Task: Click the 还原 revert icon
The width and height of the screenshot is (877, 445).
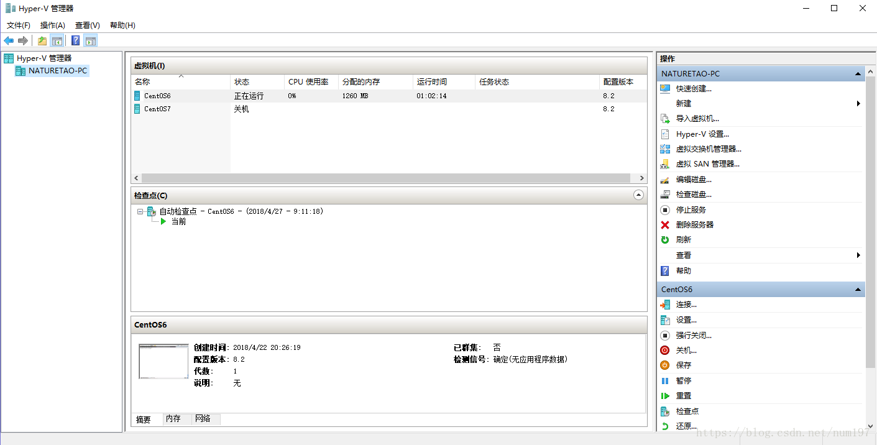Action: click(665, 426)
